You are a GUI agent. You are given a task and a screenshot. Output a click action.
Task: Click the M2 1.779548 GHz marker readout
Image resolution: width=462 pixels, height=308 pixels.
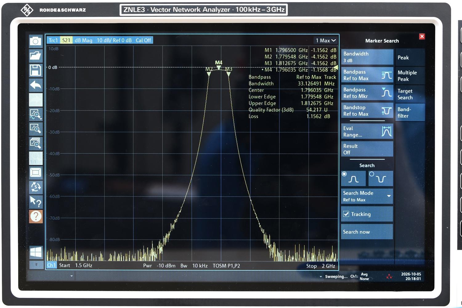(300, 57)
